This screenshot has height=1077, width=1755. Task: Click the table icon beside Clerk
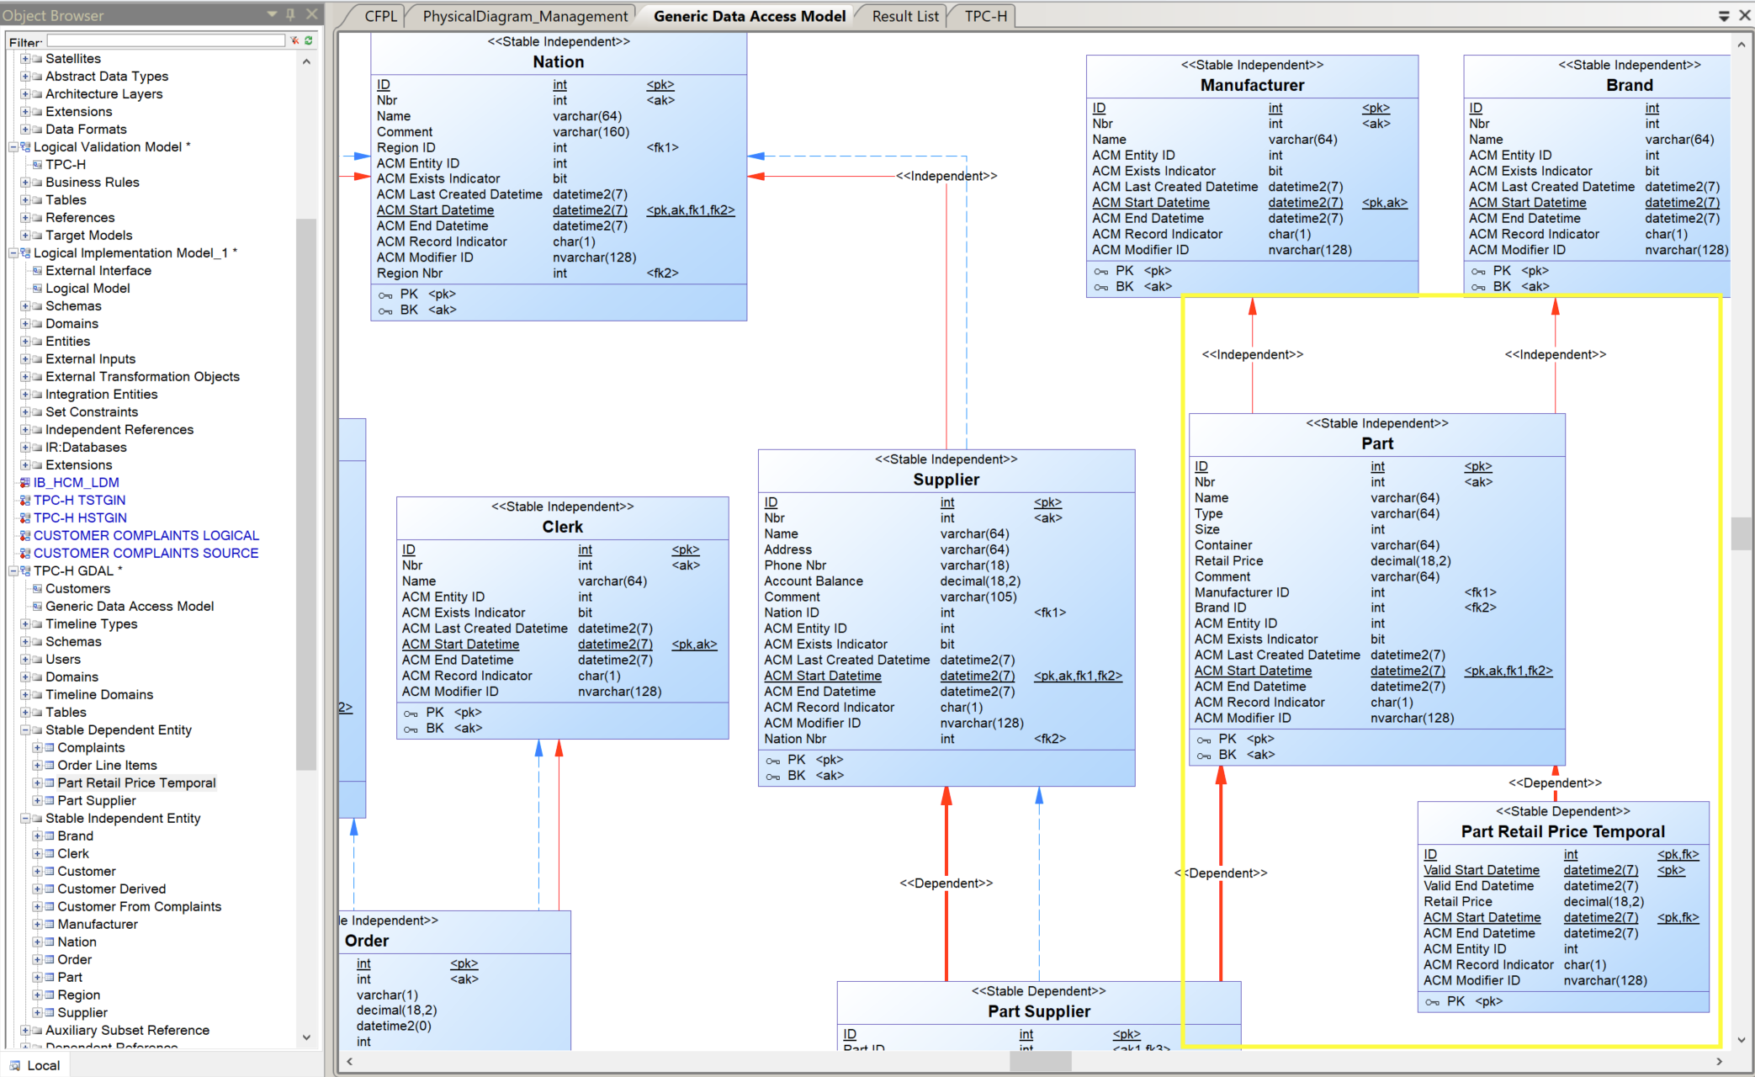coord(50,854)
